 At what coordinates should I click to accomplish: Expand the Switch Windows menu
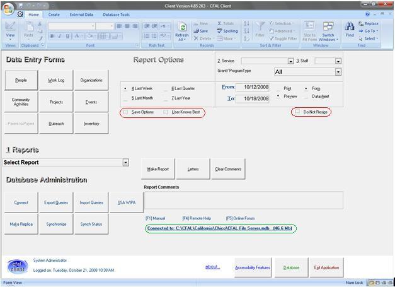(x=328, y=32)
